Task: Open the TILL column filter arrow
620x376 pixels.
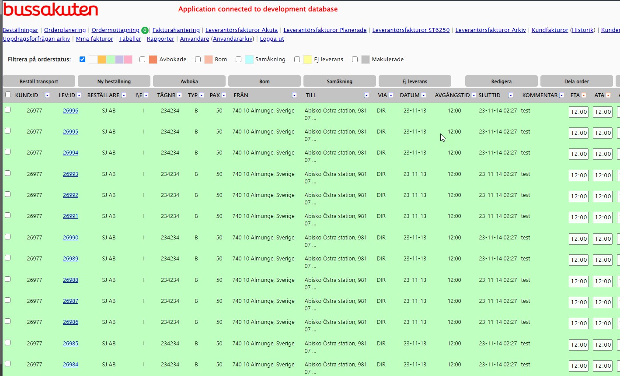Action: click(x=366, y=95)
